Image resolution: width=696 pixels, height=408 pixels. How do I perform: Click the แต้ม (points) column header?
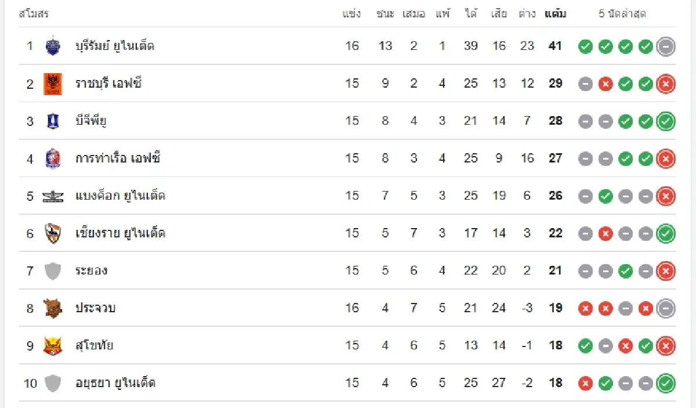click(x=556, y=14)
